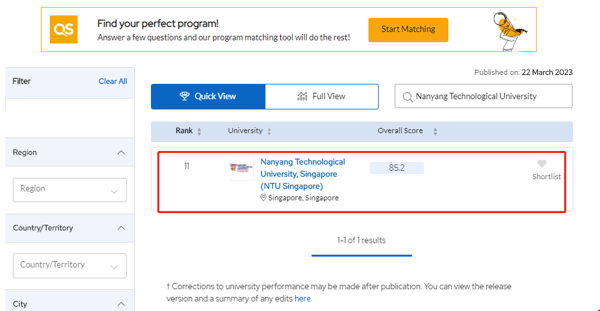Switch to Quick View tab
Viewport: 600px width, 311px height.
tap(208, 97)
